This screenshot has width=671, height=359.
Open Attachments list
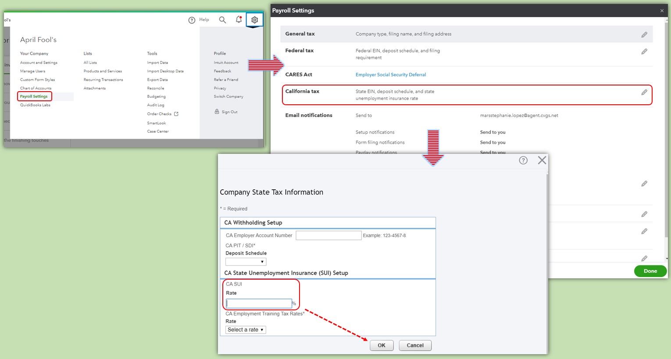(x=95, y=88)
